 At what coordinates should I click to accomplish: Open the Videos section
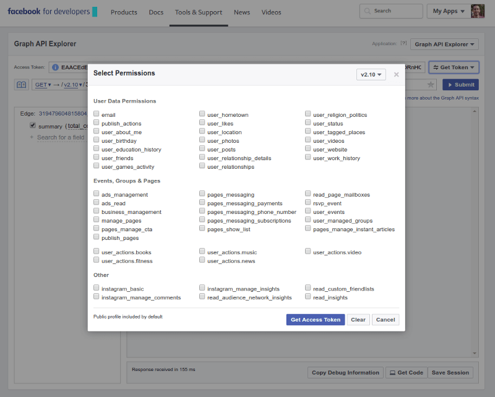pos(271,12)
